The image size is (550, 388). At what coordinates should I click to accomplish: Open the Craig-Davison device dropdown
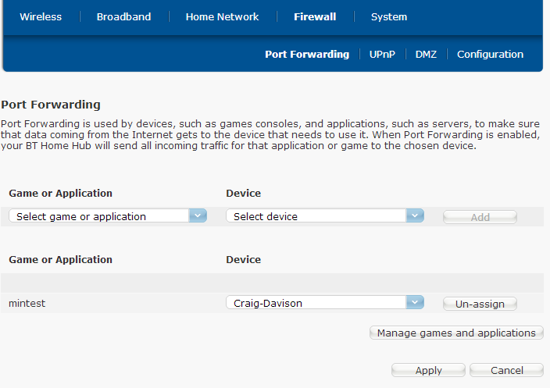(324, 303)
